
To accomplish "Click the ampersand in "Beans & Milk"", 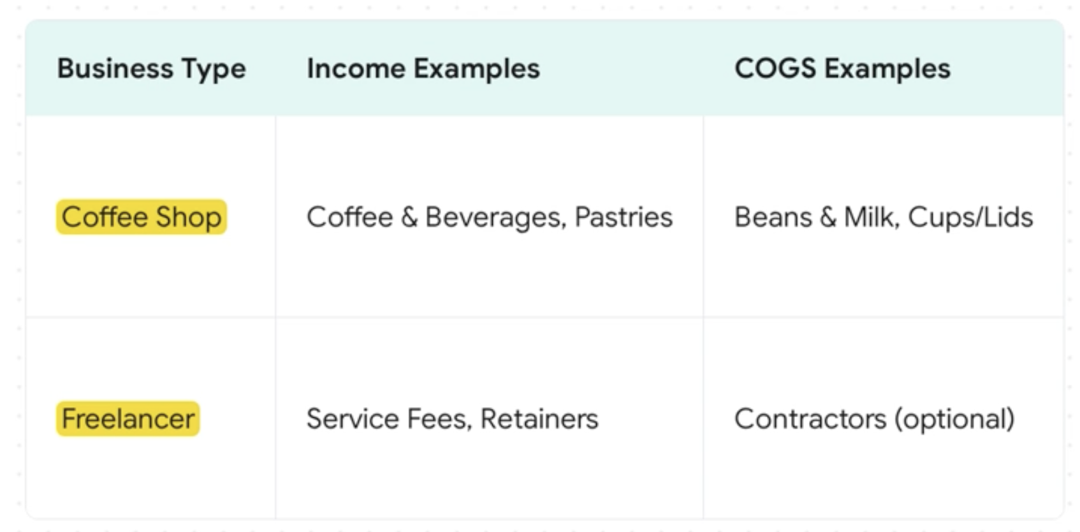I will [x=828, y=217].
